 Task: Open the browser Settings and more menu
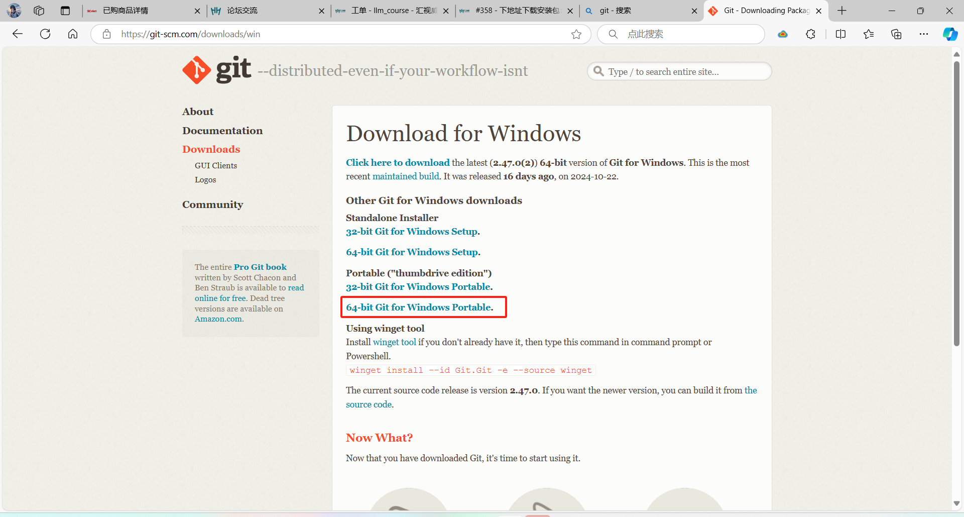[923, 34]
